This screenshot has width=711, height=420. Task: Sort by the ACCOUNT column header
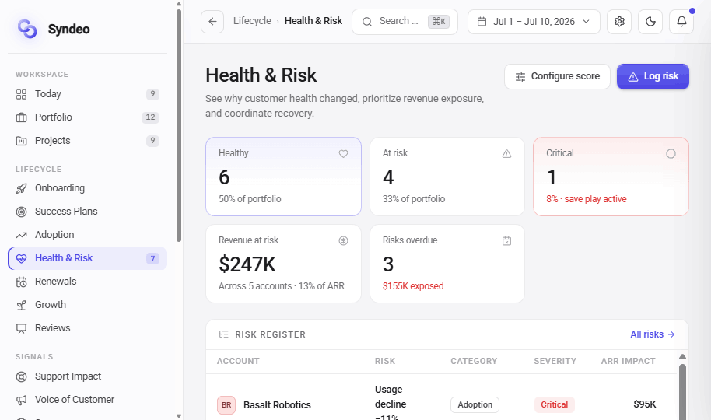pos(238,361)
